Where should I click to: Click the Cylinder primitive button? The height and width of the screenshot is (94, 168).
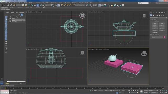155,27
